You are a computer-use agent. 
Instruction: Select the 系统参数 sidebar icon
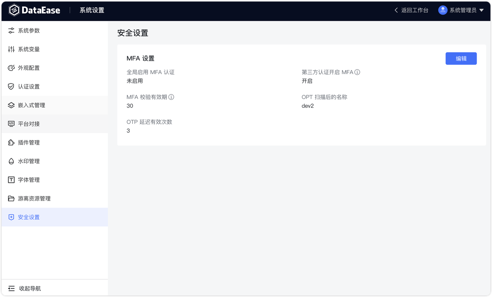(x=11, y=30)
